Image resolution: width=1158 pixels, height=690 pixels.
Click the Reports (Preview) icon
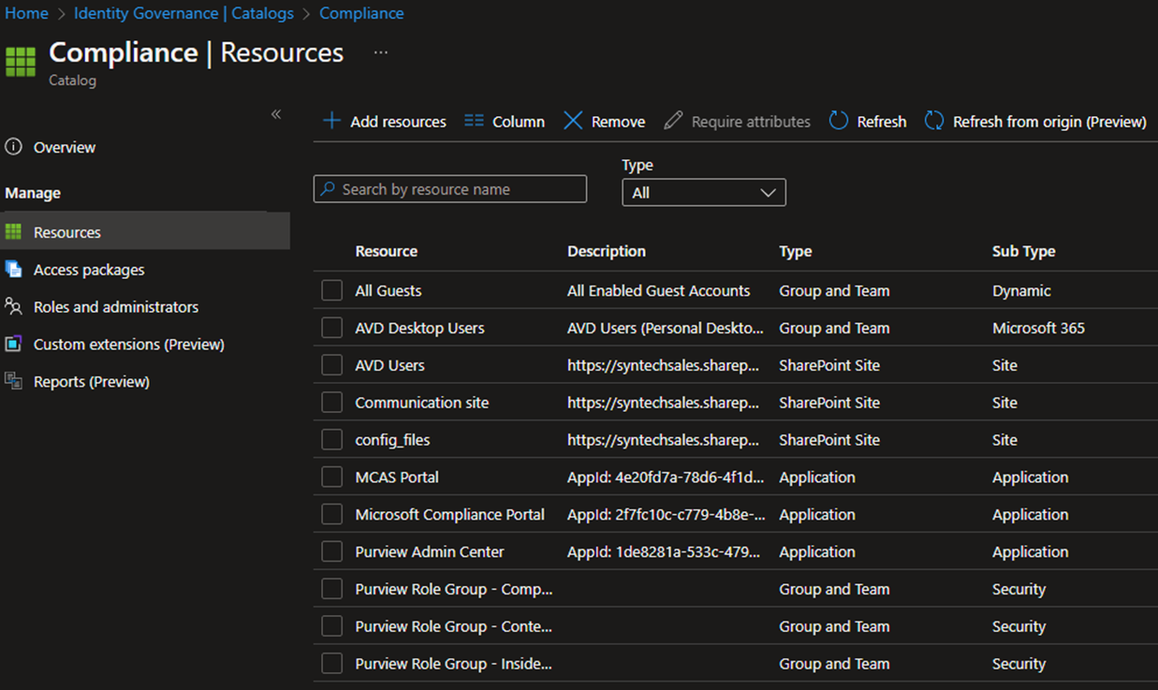[13, 382]
